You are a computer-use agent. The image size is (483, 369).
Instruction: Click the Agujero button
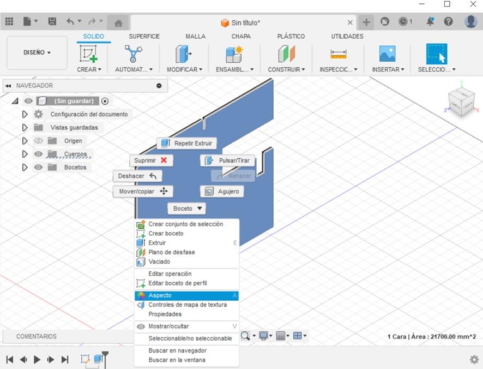tap(222, 191)
